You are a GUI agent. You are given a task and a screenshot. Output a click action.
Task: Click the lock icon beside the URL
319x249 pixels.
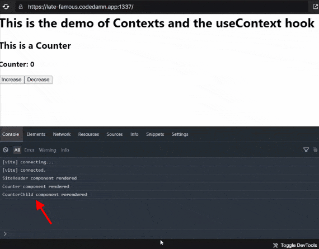21,7
